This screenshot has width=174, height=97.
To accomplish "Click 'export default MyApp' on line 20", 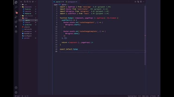I will coord(69,49).
